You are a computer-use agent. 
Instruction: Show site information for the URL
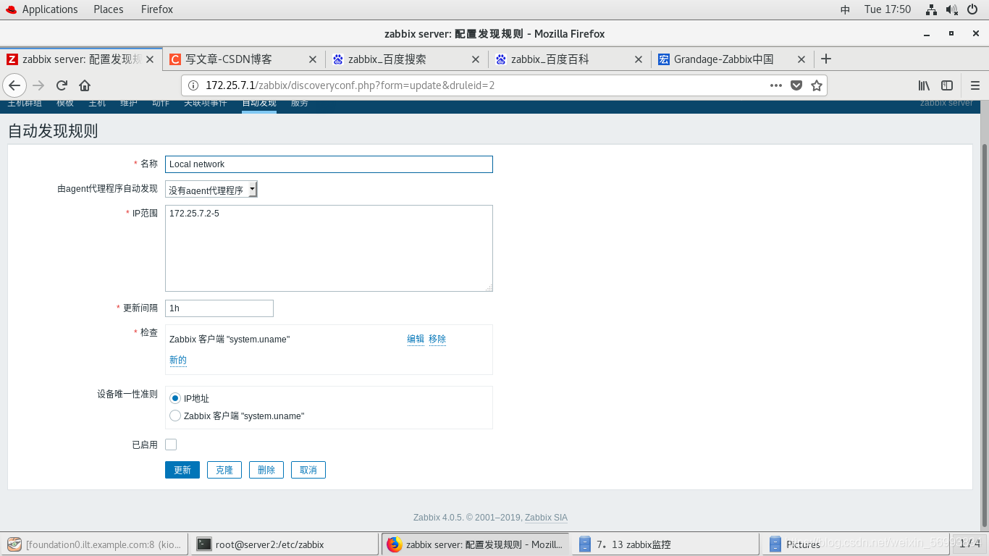pyautogui.click(x=193, y=85)
